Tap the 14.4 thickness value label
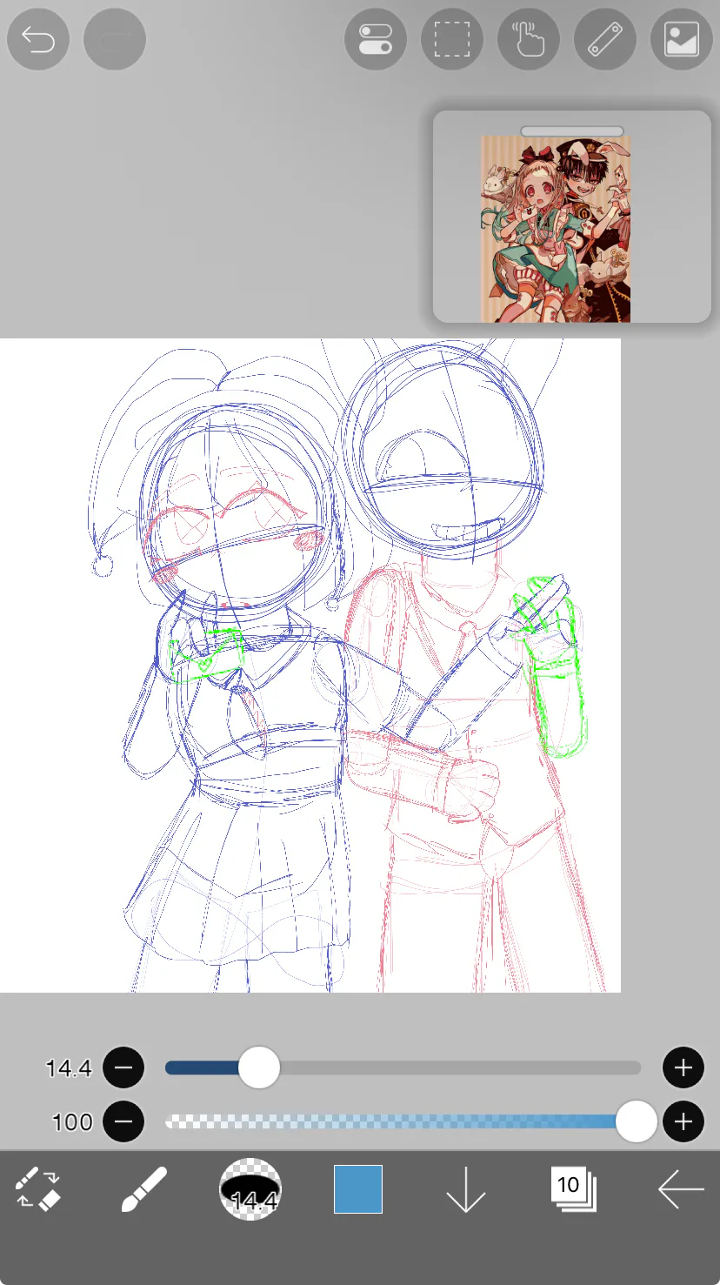The image size is (720, 1285). (x=69, y=1068)
